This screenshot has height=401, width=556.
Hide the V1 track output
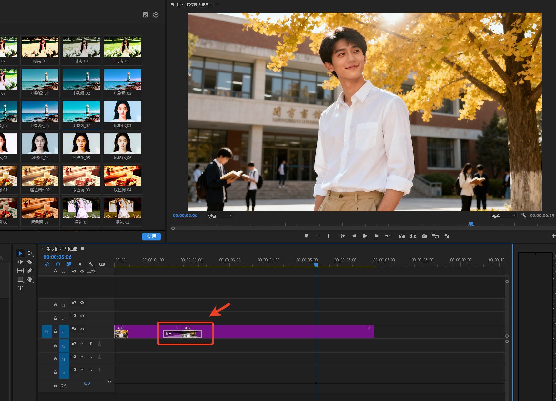click(82, 329)
